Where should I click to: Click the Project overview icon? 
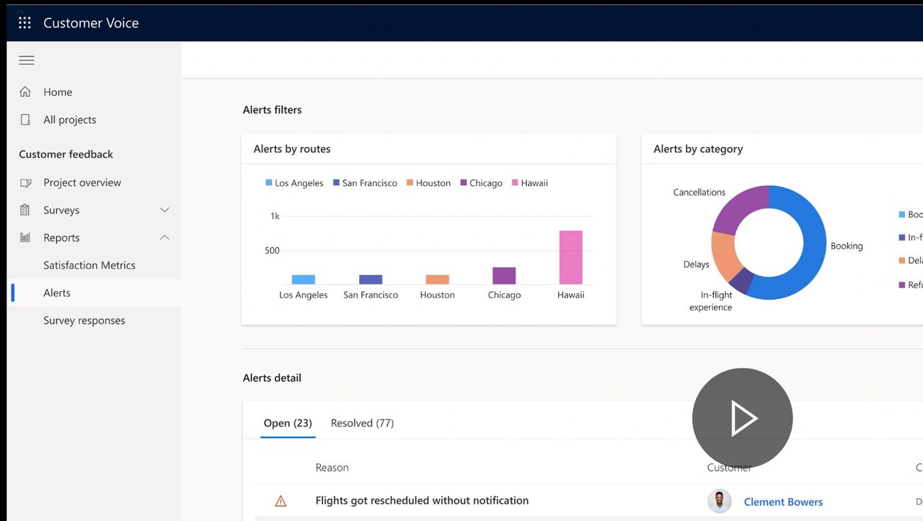(x=25, y=182)
